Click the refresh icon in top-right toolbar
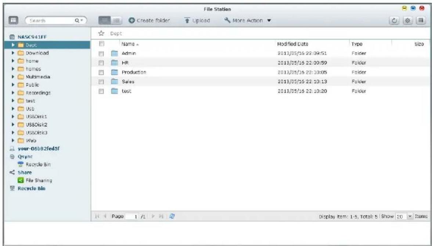 tap(395, 21)
